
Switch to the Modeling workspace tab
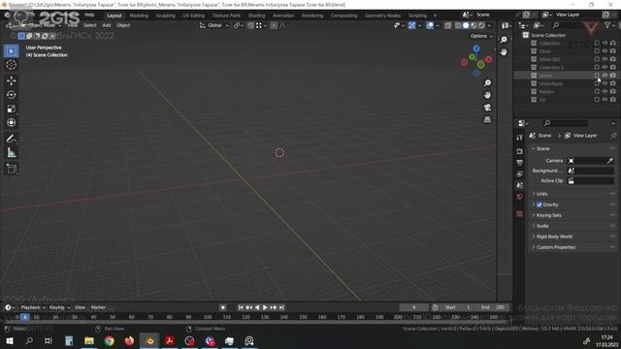(x=139, y=16)
